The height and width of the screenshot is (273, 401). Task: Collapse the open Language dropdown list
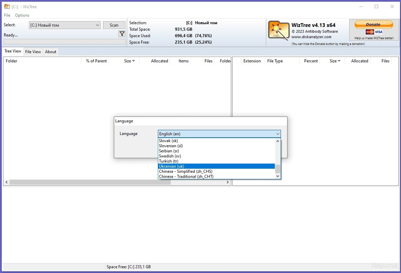point(277,134)
